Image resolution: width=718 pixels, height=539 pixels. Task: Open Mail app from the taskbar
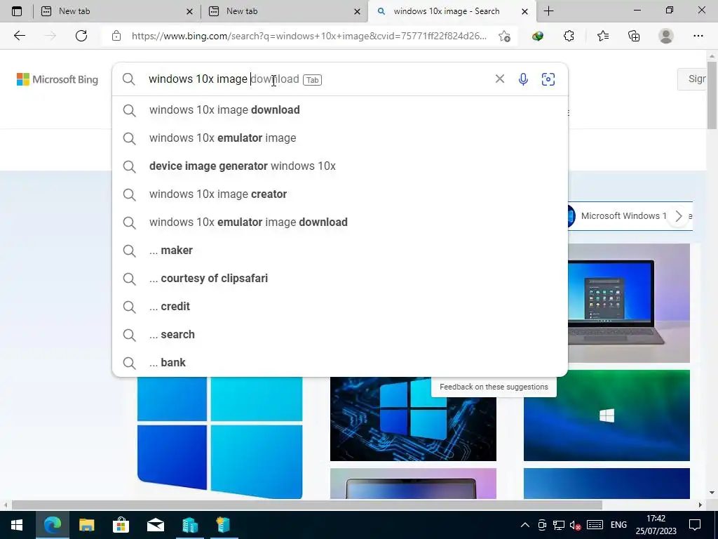point(155,525)
